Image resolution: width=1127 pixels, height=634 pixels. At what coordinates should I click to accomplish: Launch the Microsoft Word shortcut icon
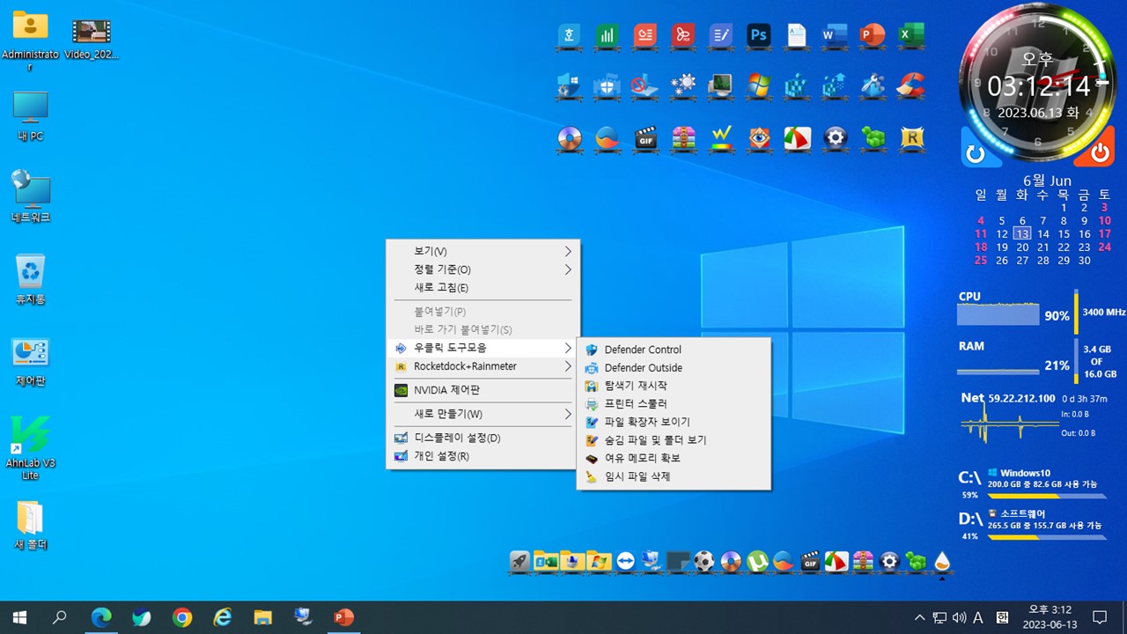(835, 35)
